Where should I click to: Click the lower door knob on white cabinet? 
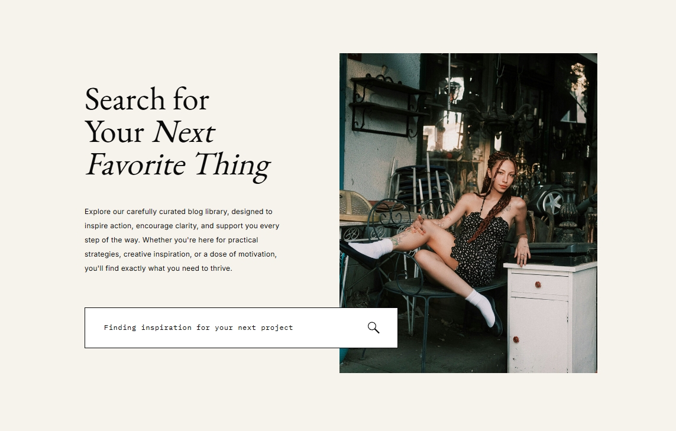(x=516, y=339)
